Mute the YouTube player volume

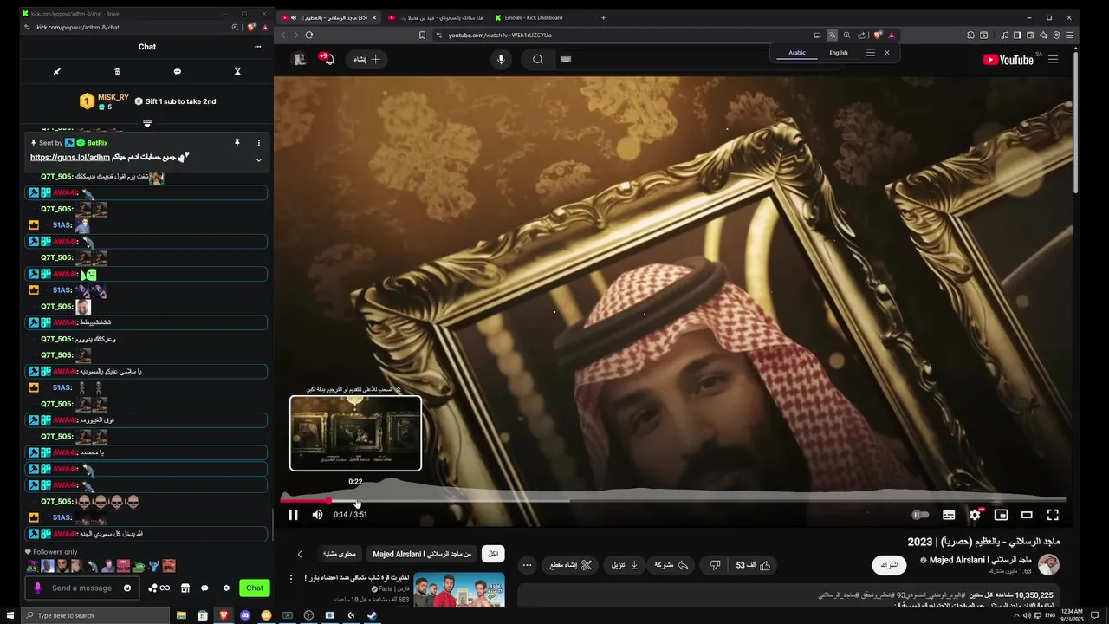[317, 515]
